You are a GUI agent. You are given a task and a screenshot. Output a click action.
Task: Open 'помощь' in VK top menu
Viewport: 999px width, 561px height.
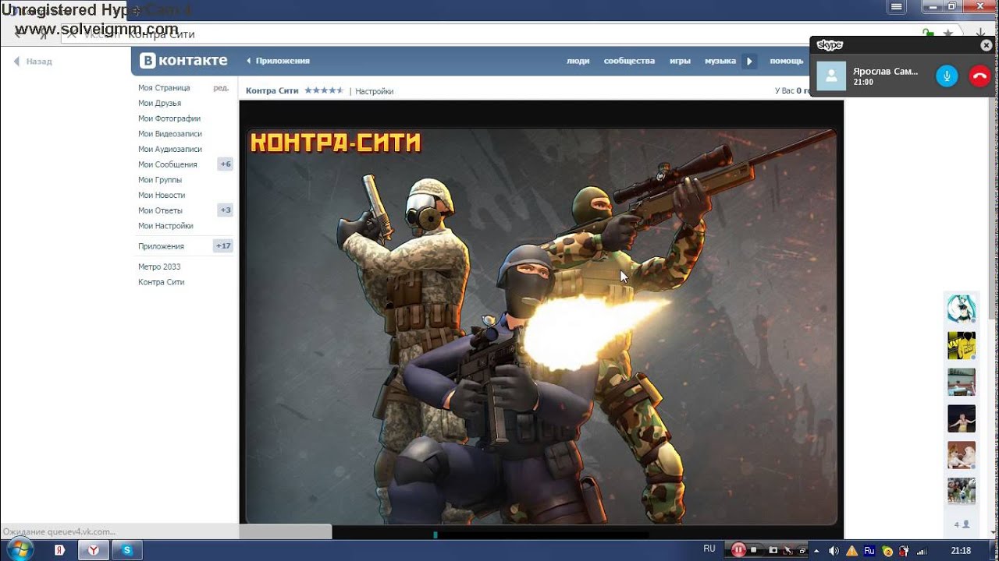point(787,61)
